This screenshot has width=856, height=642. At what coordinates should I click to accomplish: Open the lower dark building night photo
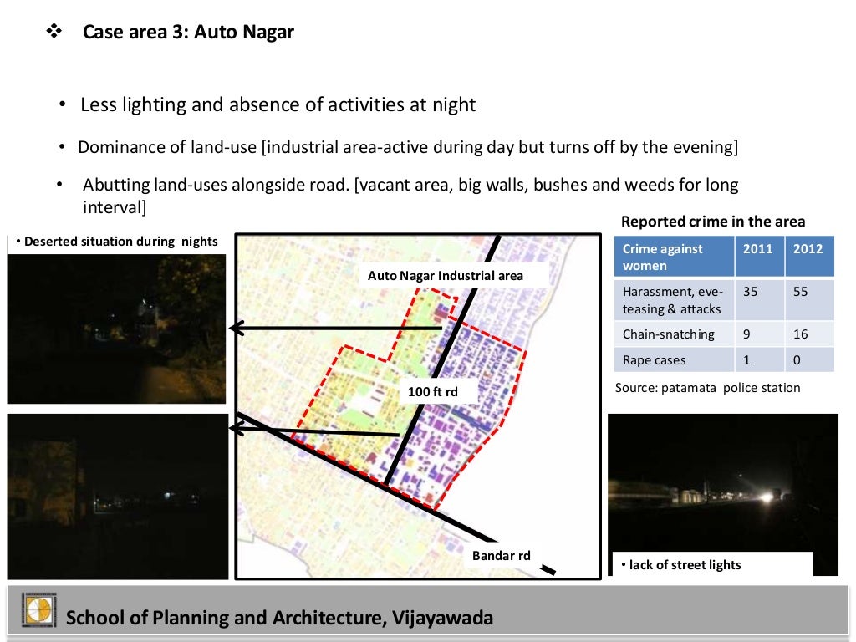(x=117, y=497)
